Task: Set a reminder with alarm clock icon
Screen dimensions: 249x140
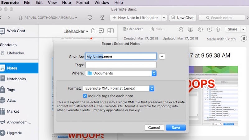Action: click(181, 29)
